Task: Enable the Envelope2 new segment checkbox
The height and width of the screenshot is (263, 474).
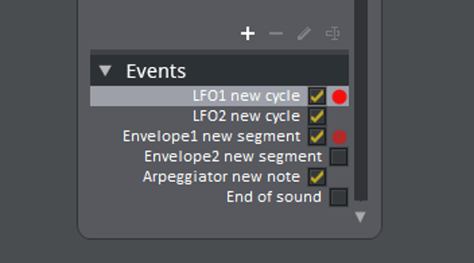Action: tap(338, 157)
